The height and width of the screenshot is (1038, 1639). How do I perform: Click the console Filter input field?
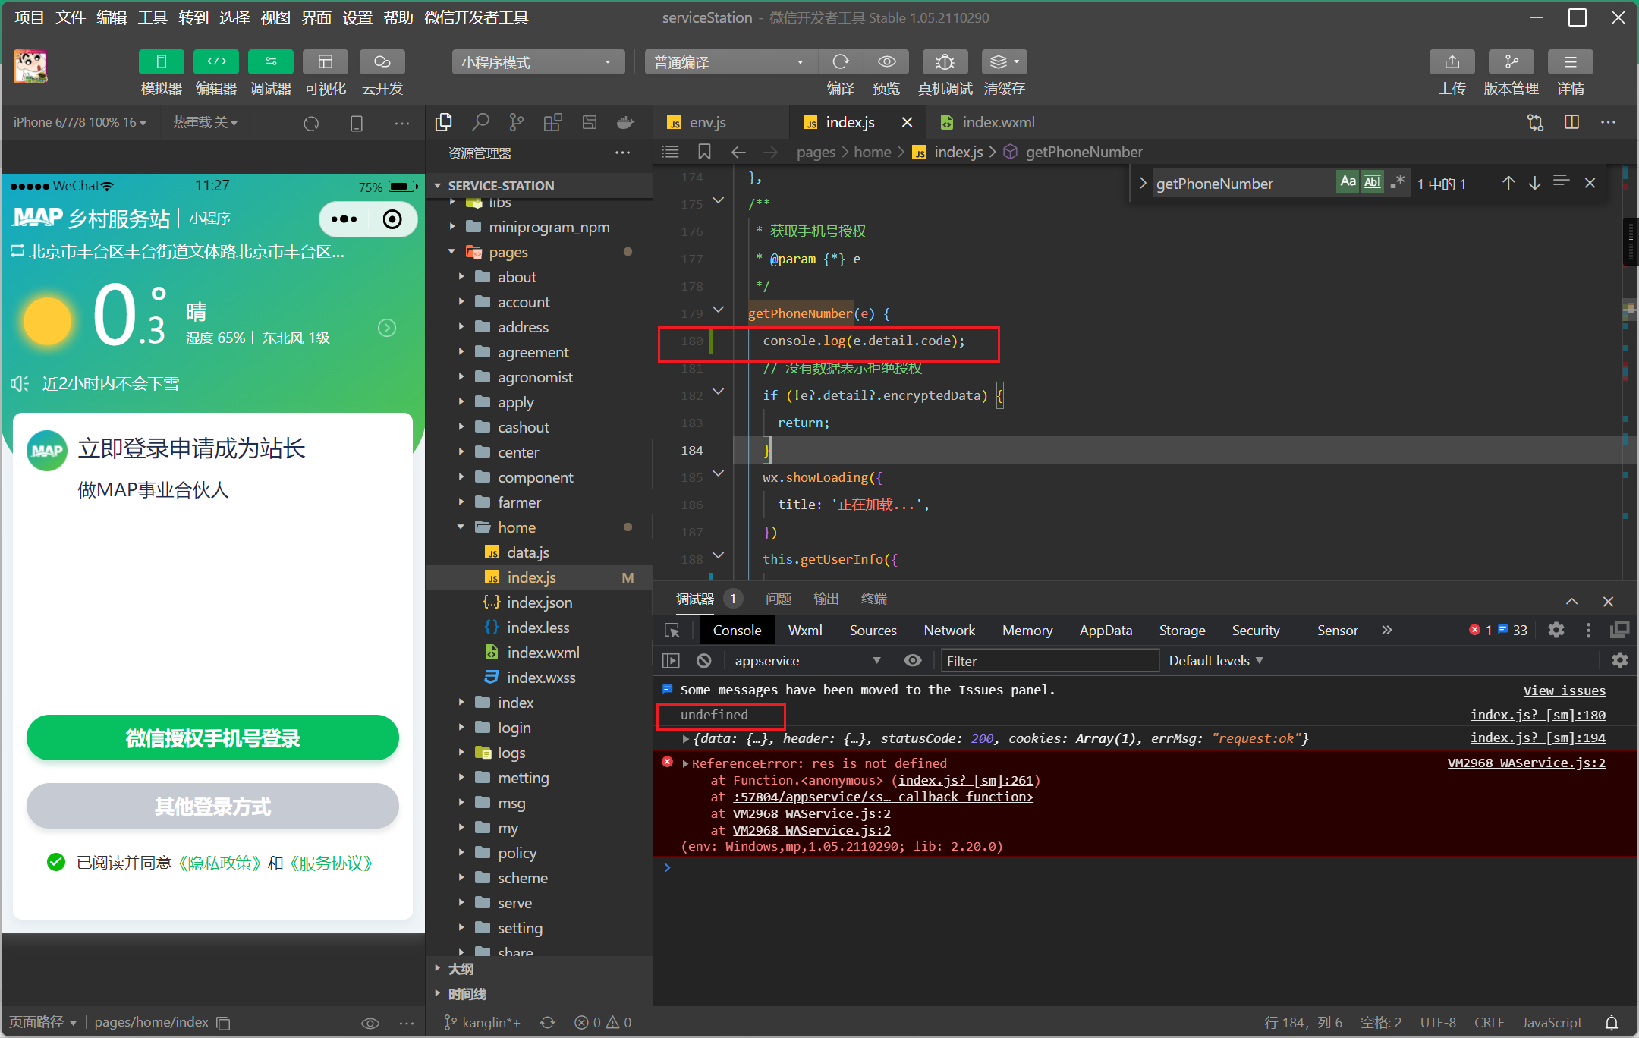1049,660
